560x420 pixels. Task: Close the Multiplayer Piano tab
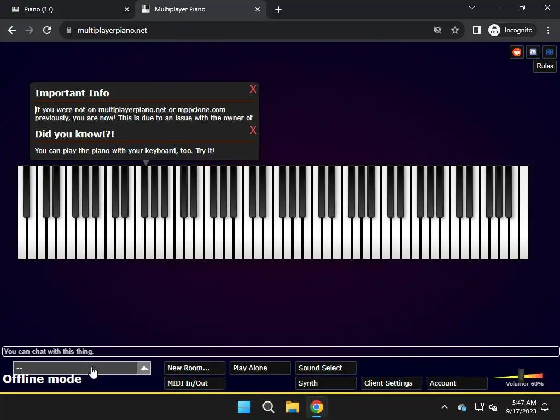point(258,9)
